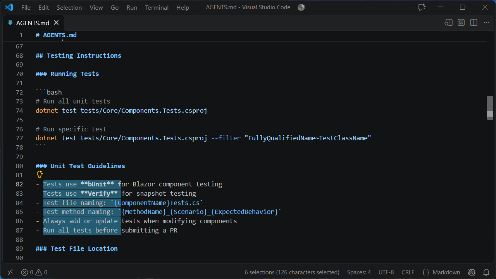Open the Edit menu

[44, 7]
